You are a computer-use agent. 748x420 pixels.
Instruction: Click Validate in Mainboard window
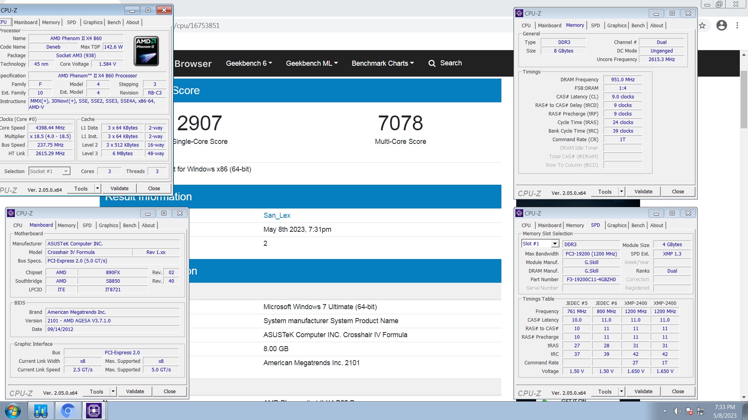135,392
